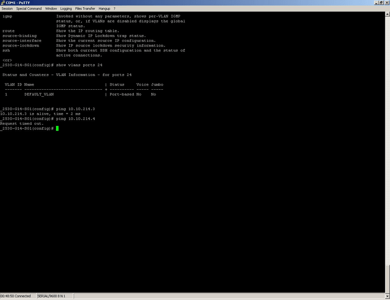The width and height of the screenshot is (390, 300).
Task: Click the scrollbar up arrow
Action: (387, 14)
